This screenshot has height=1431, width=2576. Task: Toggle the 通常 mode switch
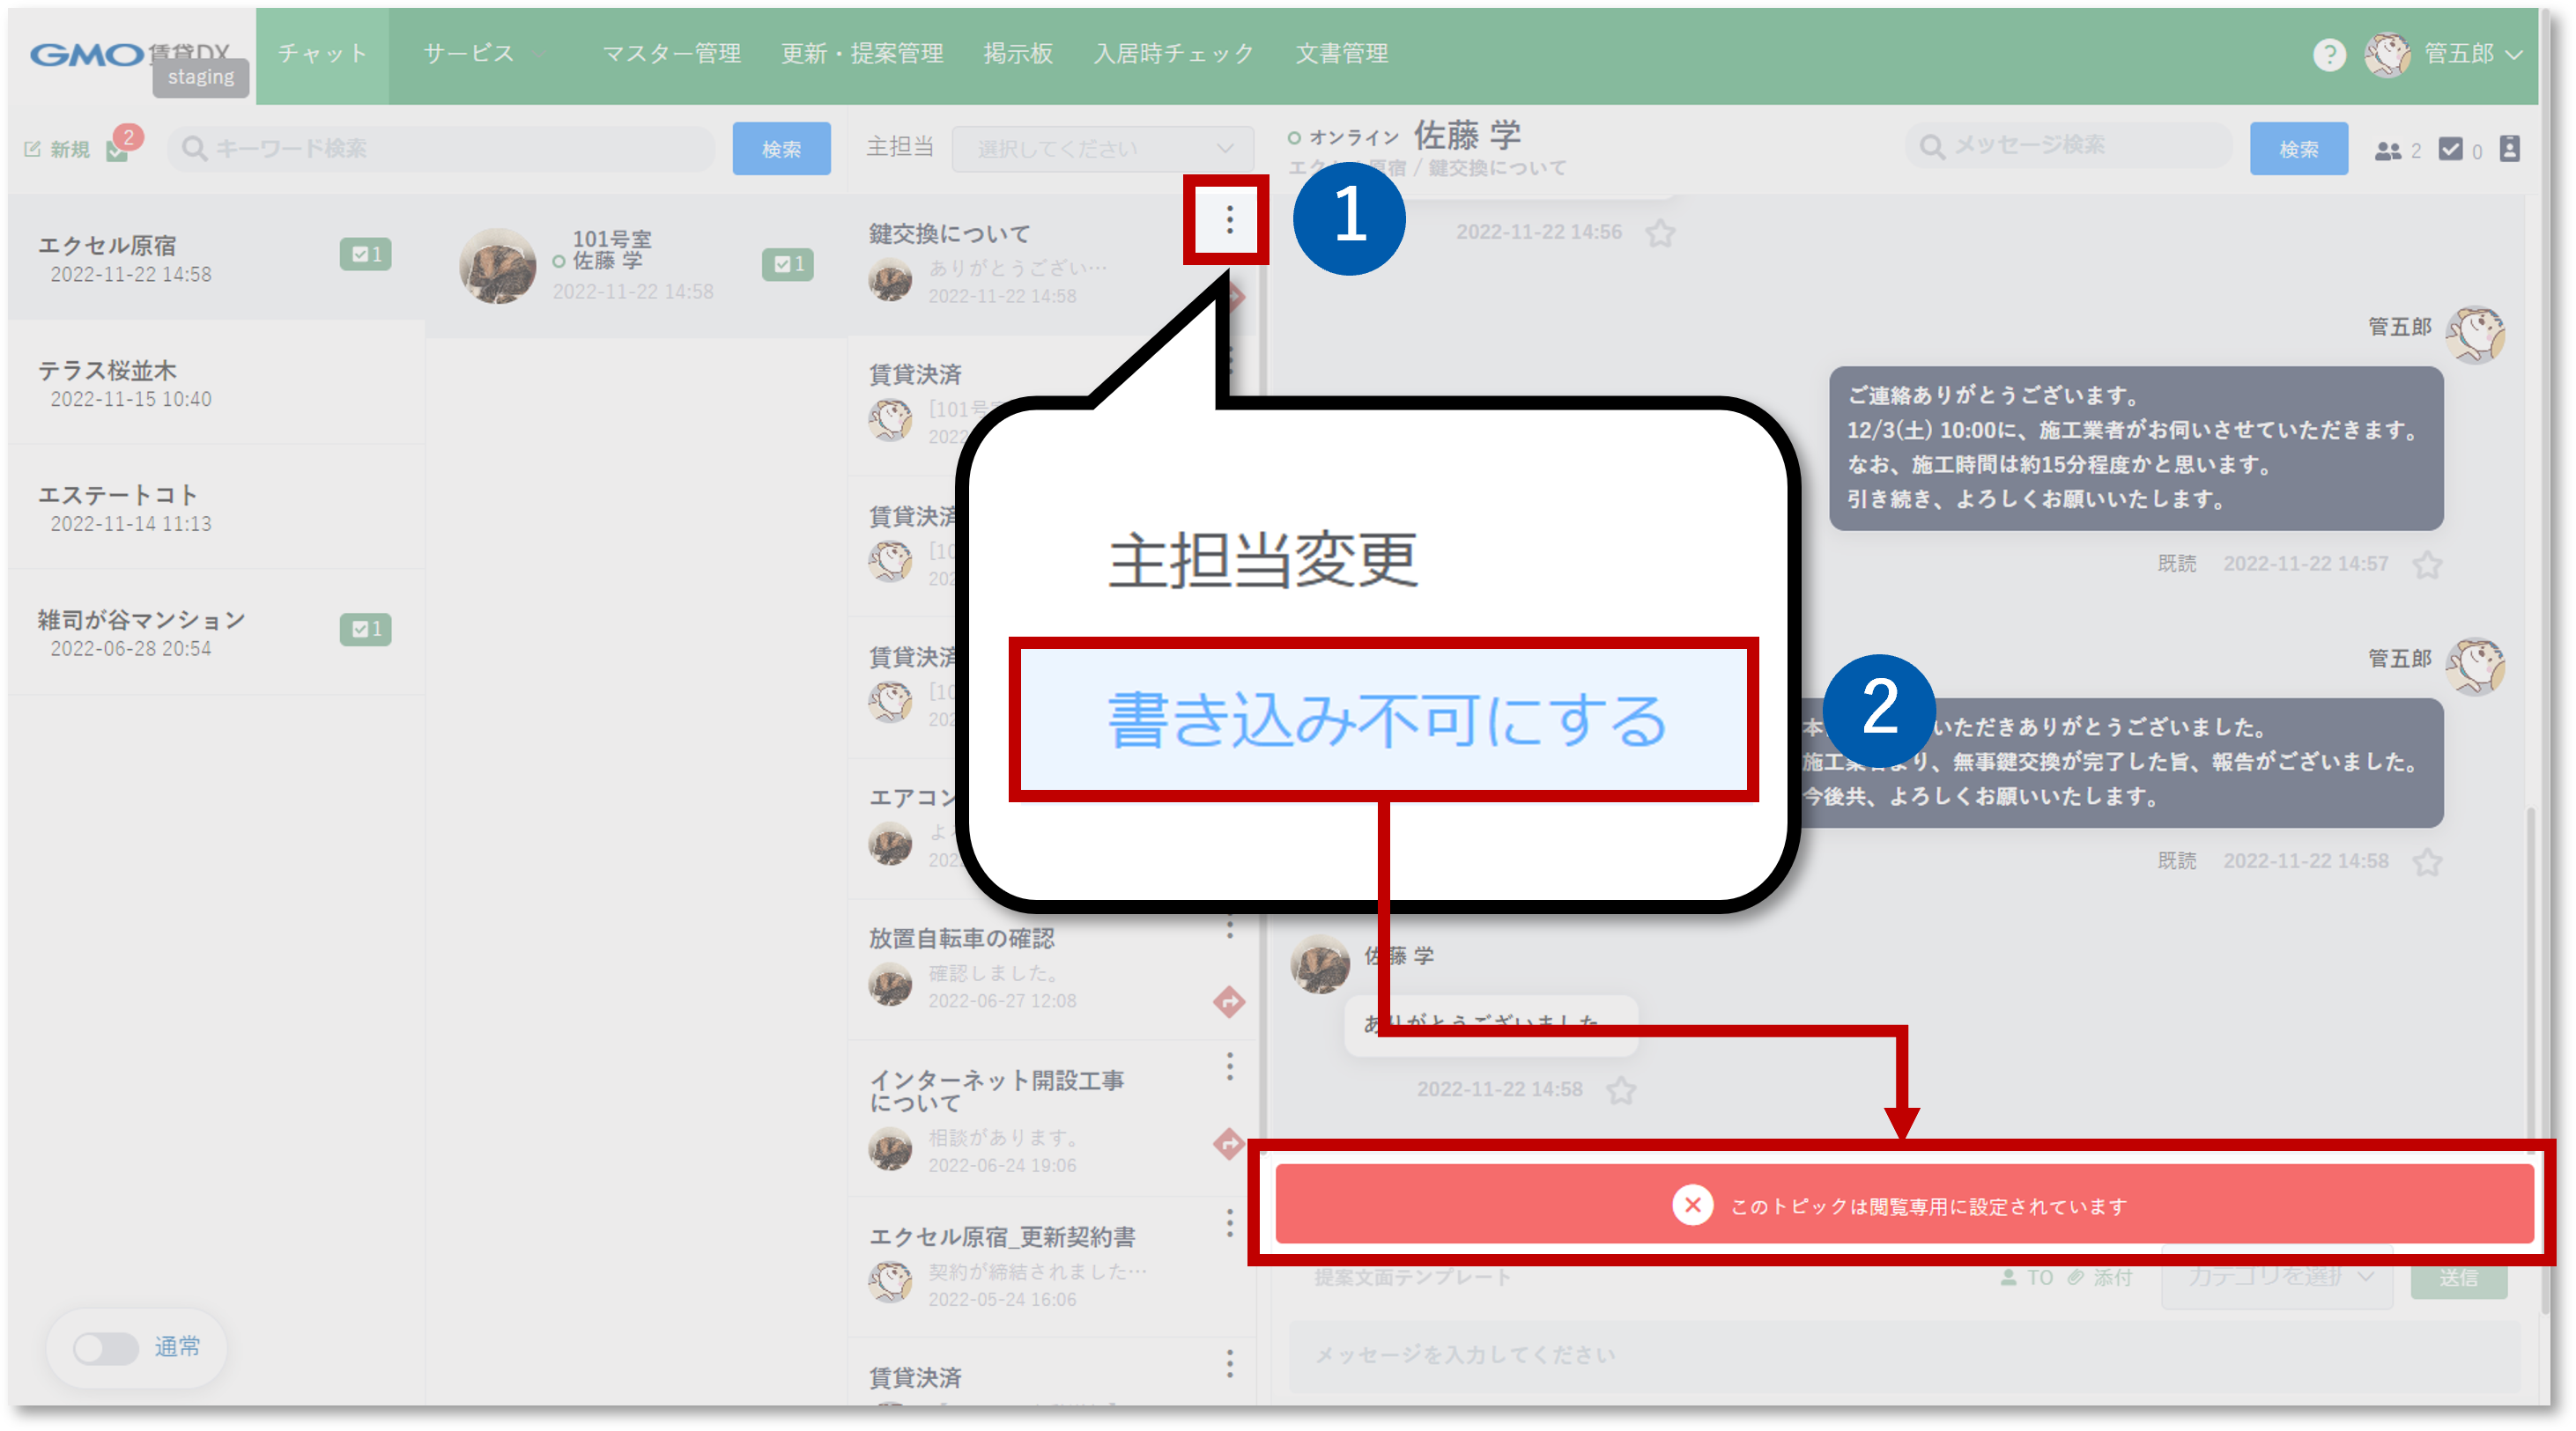(x=106, y=1348)
